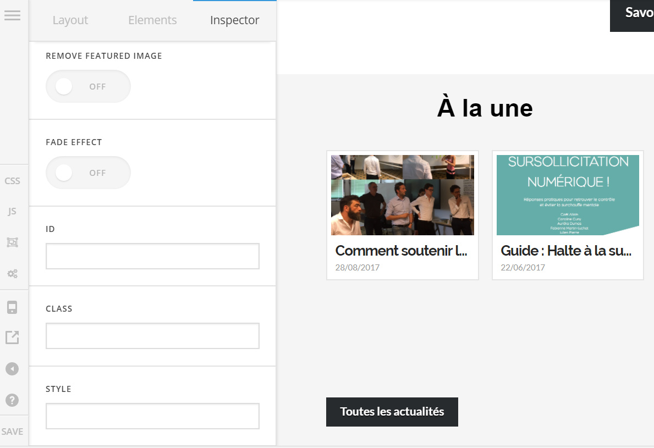Open the CSS editor
The image size is (654, 448).
(12, 181)
